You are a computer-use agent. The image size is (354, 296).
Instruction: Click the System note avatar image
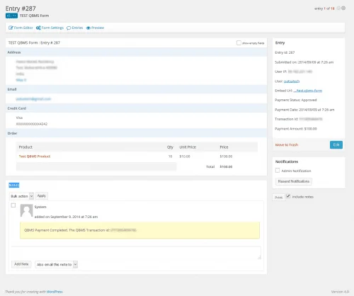(x=26, y=210)
